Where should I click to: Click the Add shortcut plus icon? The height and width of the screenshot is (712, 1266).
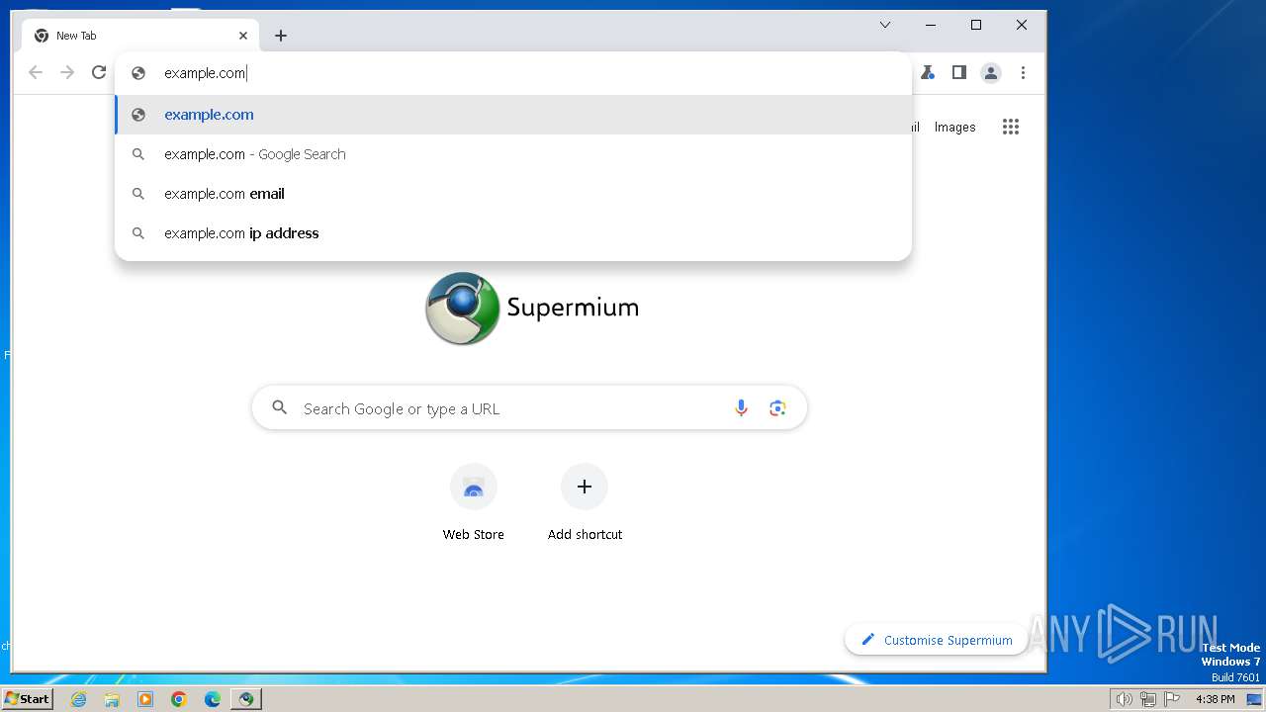(585, 487)
